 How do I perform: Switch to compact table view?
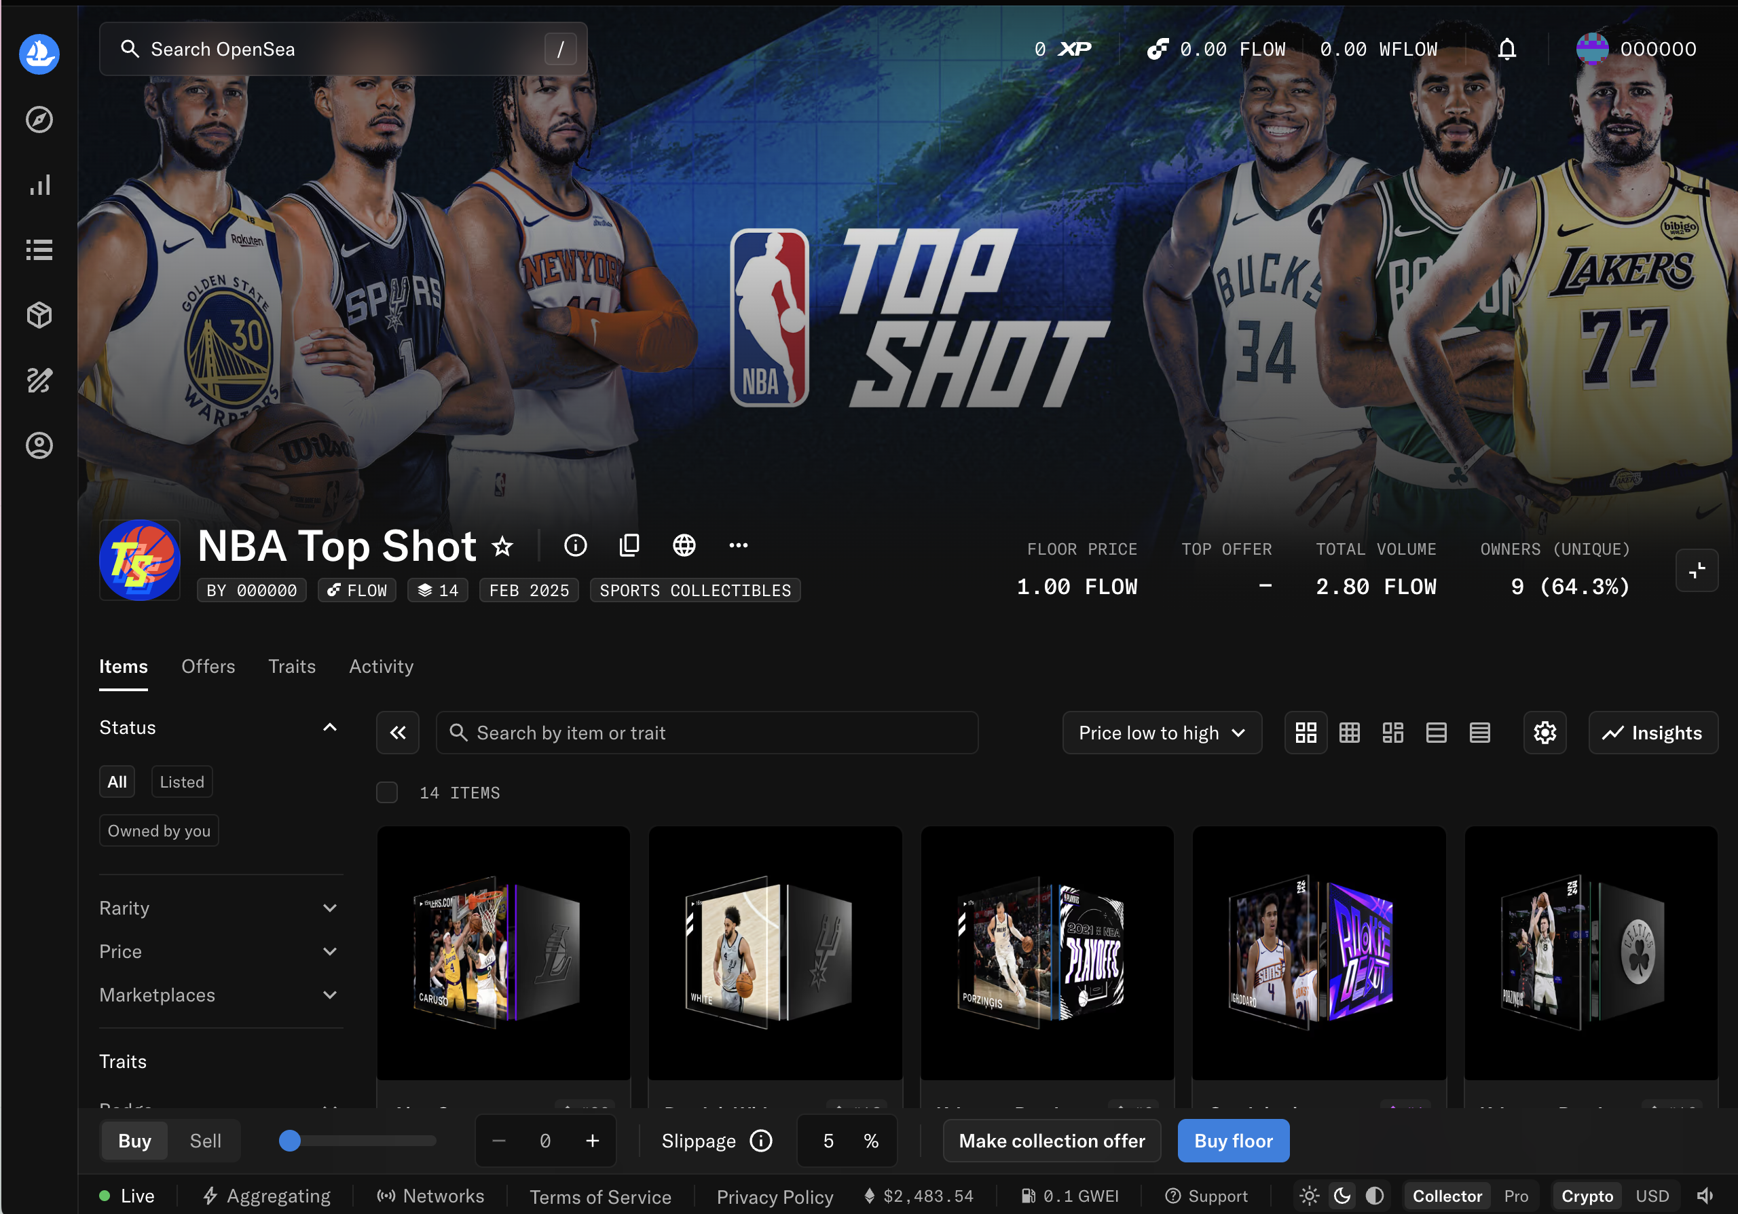point(1480,733)
